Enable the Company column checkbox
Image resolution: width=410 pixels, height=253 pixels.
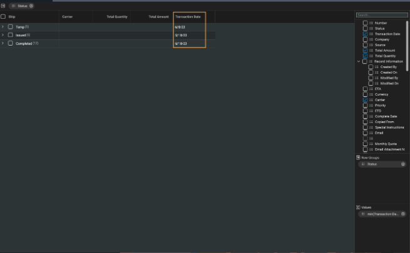click(x=366, y=39)
